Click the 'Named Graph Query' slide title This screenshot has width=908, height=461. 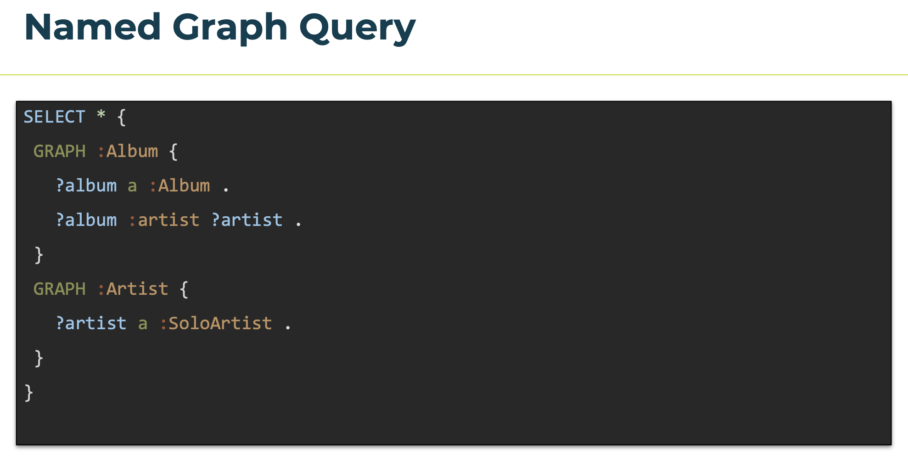(219, 28)
